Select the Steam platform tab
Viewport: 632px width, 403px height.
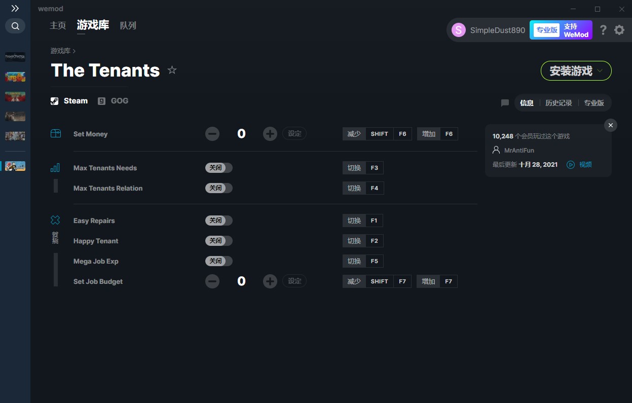[69, 101]
